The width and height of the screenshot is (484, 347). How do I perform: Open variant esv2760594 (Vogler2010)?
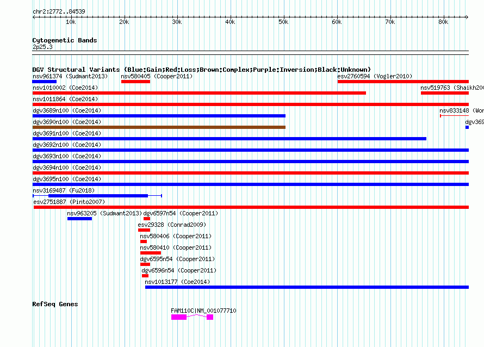point(375,76)
